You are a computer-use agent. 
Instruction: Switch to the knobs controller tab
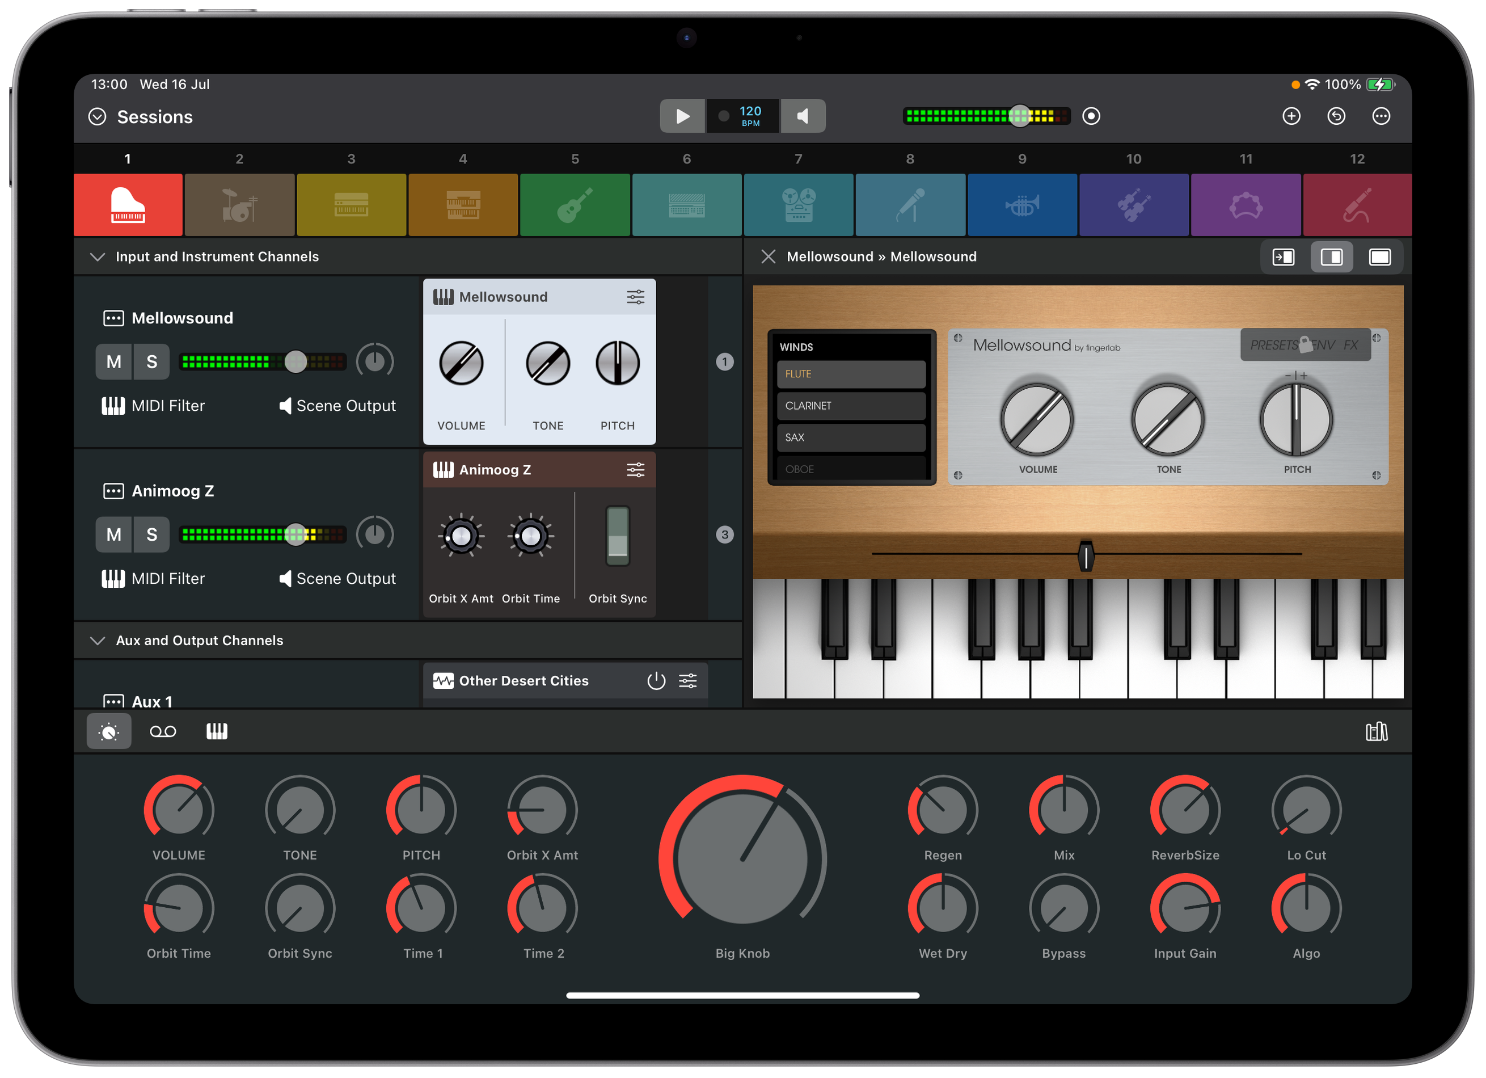[x=109, y=731]
